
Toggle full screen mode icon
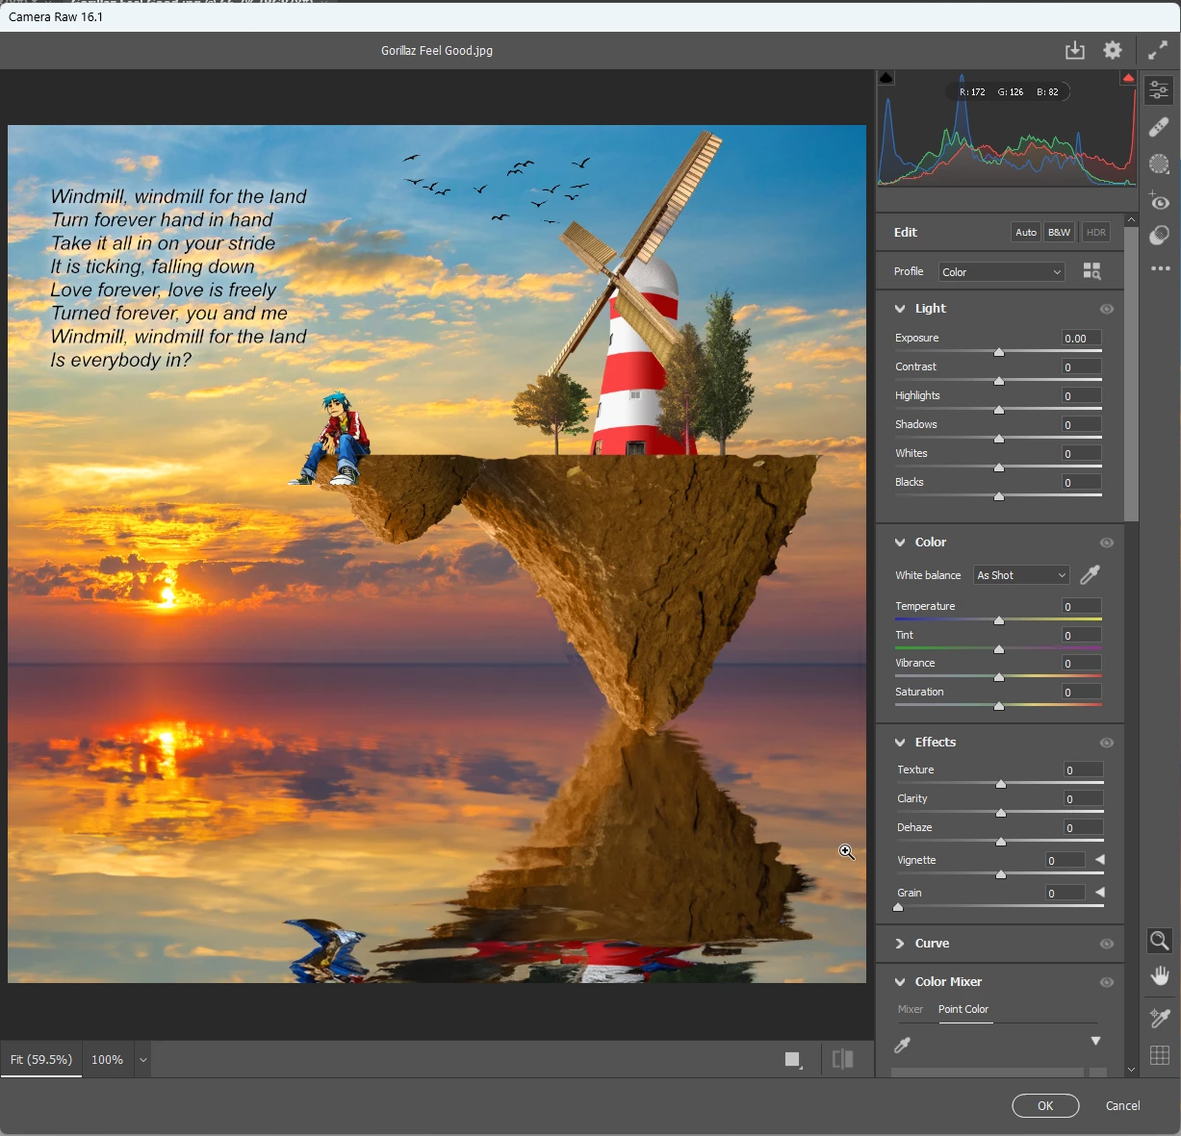(1158, 50)
